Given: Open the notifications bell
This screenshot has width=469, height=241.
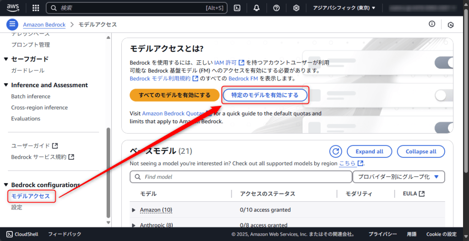Looking at the screenshot, I should (x=256, y=8).
